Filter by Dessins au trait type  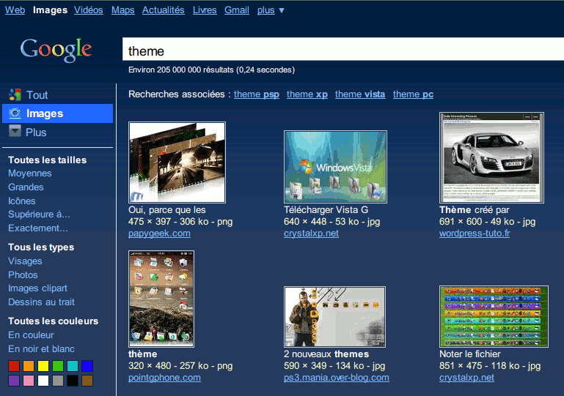[41, 302]
